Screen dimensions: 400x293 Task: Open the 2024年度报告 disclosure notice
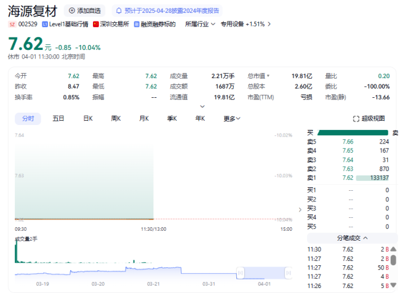167,10
